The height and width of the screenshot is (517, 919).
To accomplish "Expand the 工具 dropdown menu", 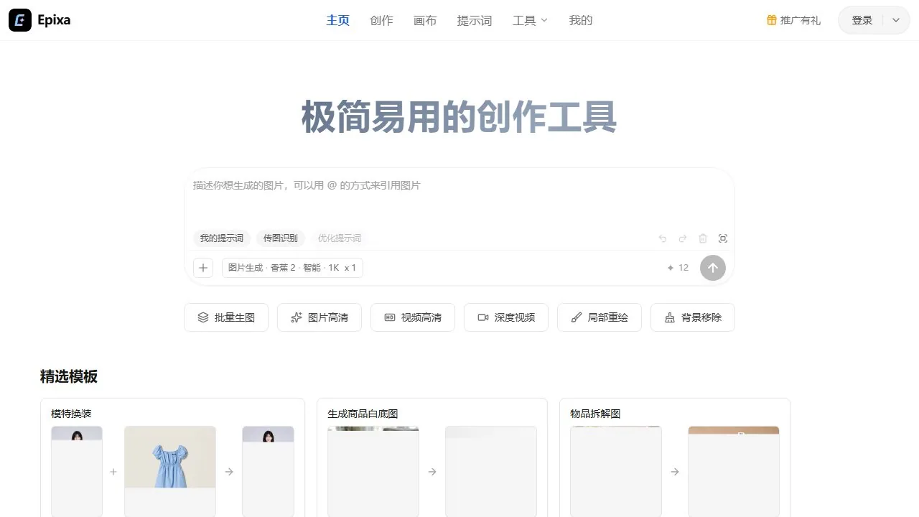I will 530,20.
